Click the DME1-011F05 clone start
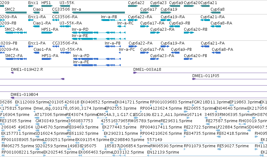The image size is (267, 157). tap(194, 79)
